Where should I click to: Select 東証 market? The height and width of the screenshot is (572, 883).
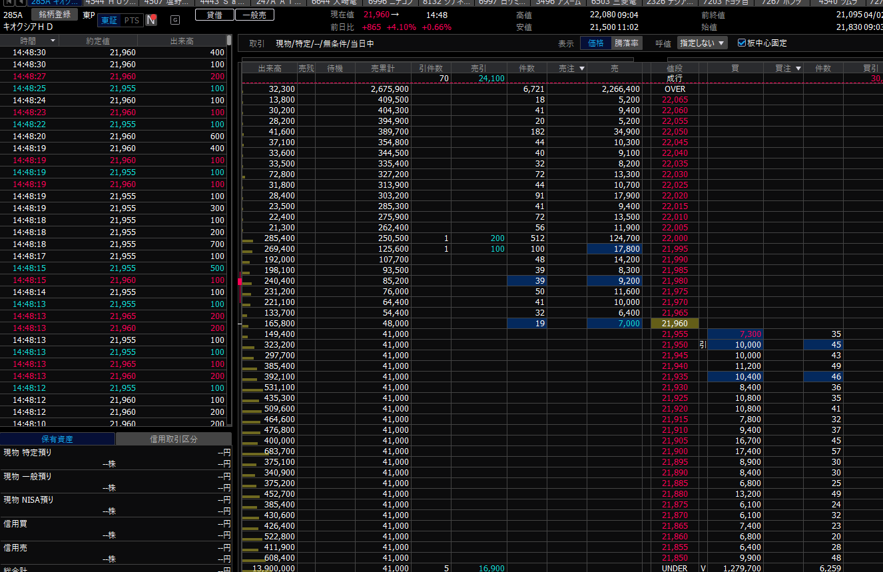tap(109, 20)
